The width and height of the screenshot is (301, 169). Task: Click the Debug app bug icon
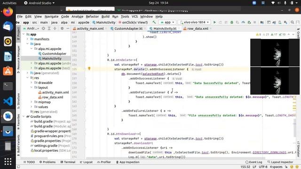click(x=232, y=22)
